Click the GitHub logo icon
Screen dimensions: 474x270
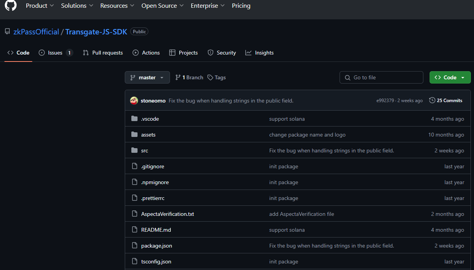[10, 5]
